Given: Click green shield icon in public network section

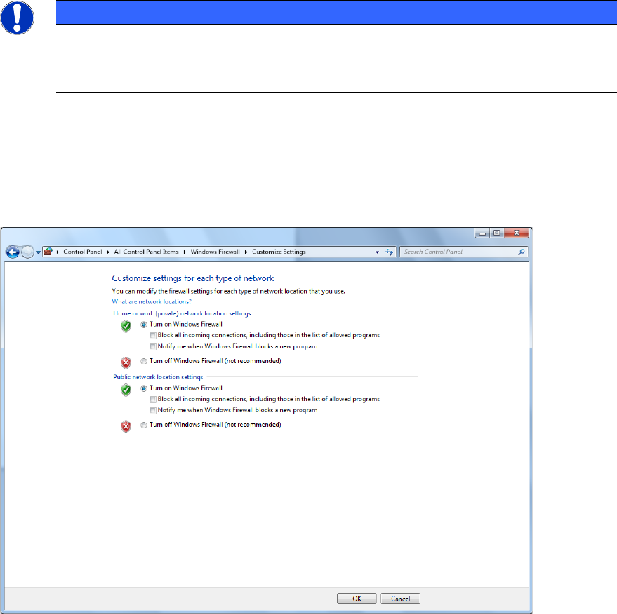Looking at the screenshot, I should (x=126, y=390).
